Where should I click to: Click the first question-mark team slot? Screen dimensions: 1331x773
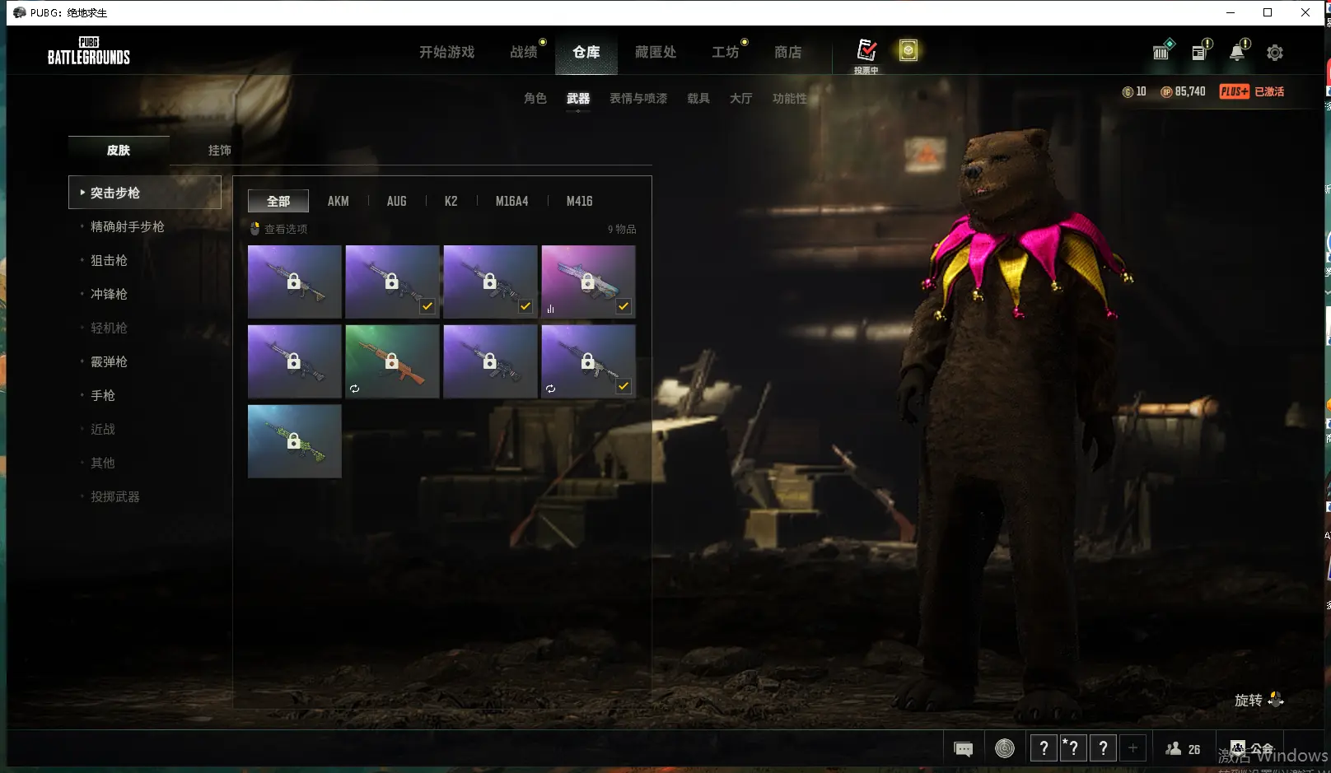[1044, 747]
